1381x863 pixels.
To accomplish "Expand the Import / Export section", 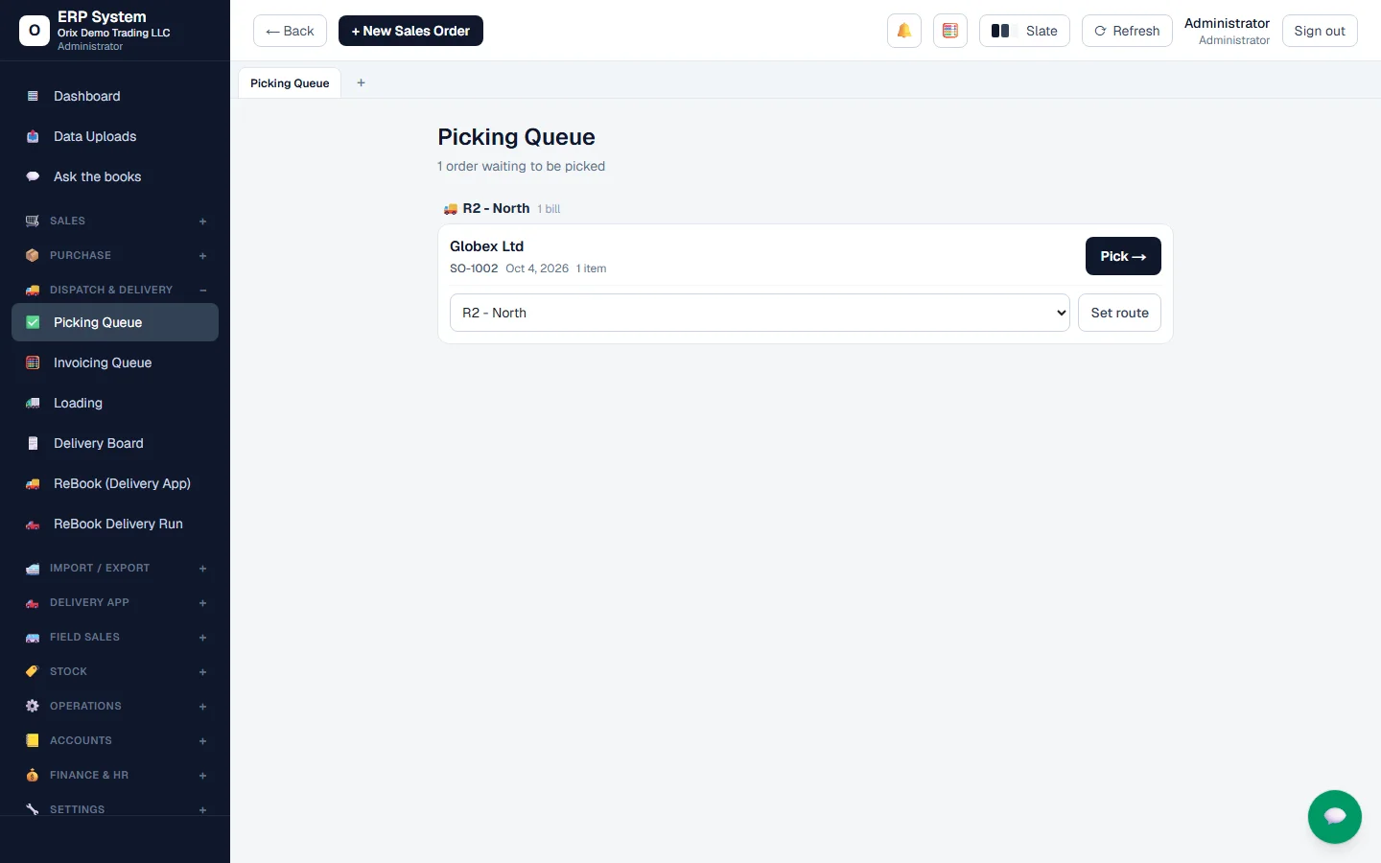I will [x=115, y=568].
